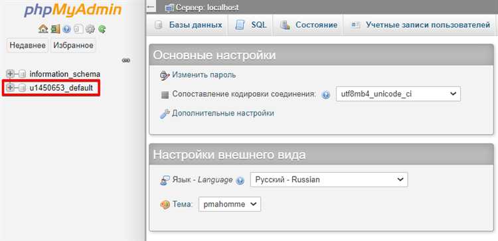Select the u1450653_default database
Screen dimensions: 498x241
[61, 88]
